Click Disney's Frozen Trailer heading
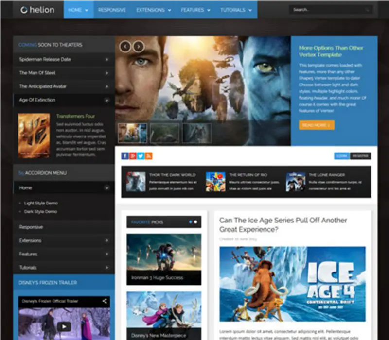The image size is (389, 340). (x=48, y=283)
